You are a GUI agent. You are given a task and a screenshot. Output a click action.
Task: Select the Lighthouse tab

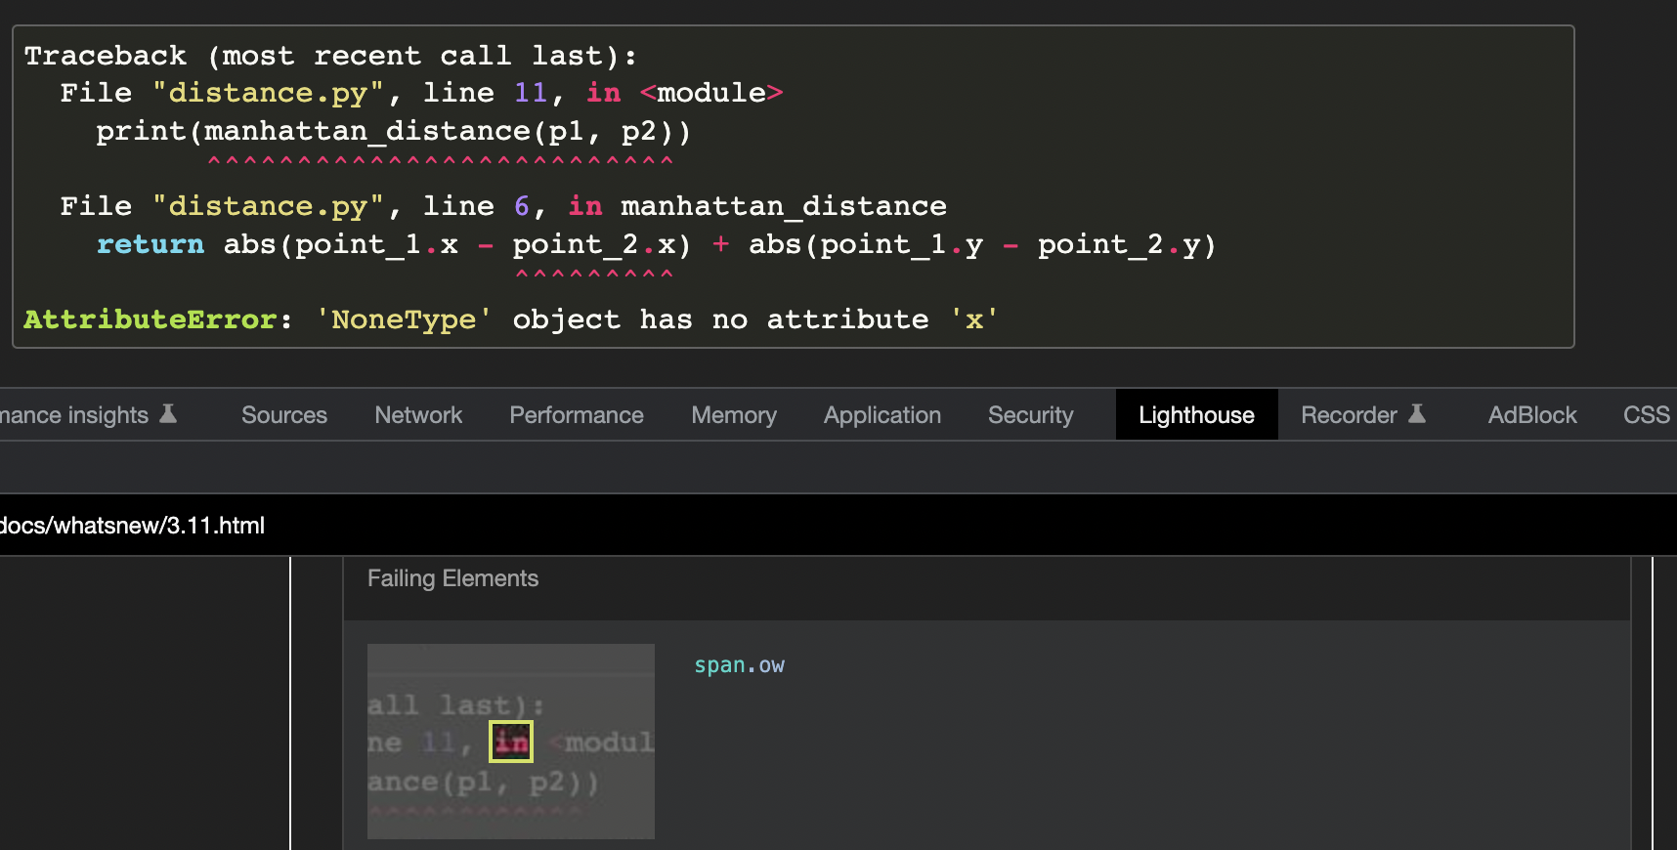pyautogui.click(x=1196, y=415)
